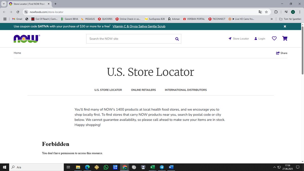Open Telegram from taskbar
This screenshot has width=304, height=171.
[162, 167]
